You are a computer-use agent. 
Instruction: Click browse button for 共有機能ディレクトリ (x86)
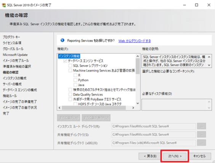[x=201, y=143]
